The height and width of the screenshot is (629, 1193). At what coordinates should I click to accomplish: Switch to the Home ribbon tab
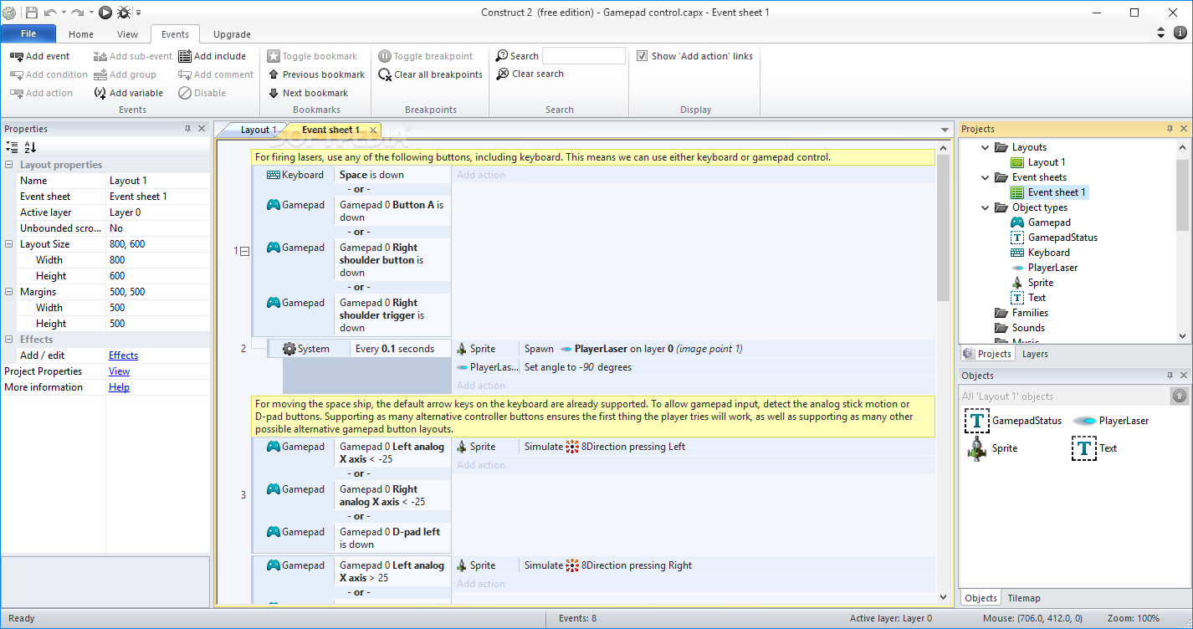click(81, 34)
